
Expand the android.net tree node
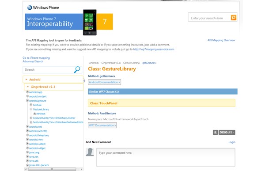coord(27,126)
